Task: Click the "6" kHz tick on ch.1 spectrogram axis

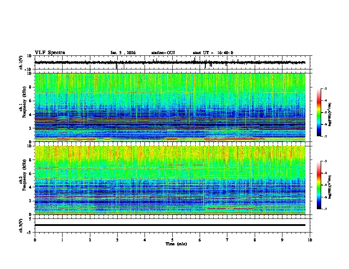Action: [30, 101]
